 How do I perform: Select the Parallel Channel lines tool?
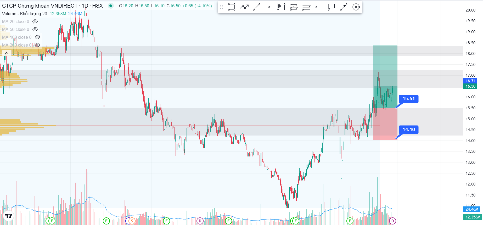[306, 7]
